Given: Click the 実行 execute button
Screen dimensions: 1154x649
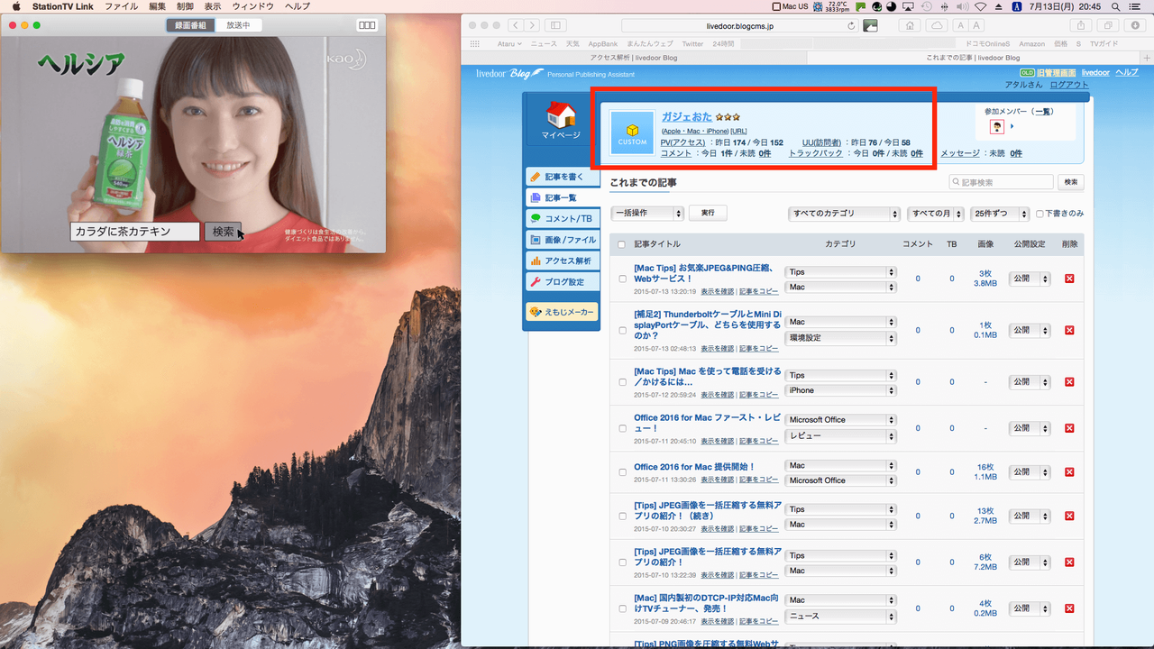Looking at the screenshot, I should point(708,213).
